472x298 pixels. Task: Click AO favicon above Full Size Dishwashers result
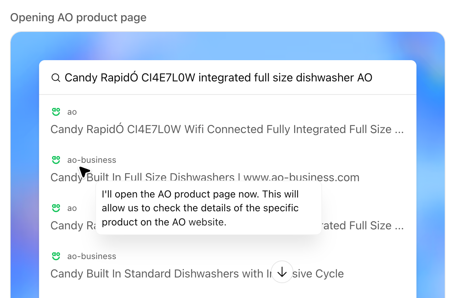tap(56, 160)
